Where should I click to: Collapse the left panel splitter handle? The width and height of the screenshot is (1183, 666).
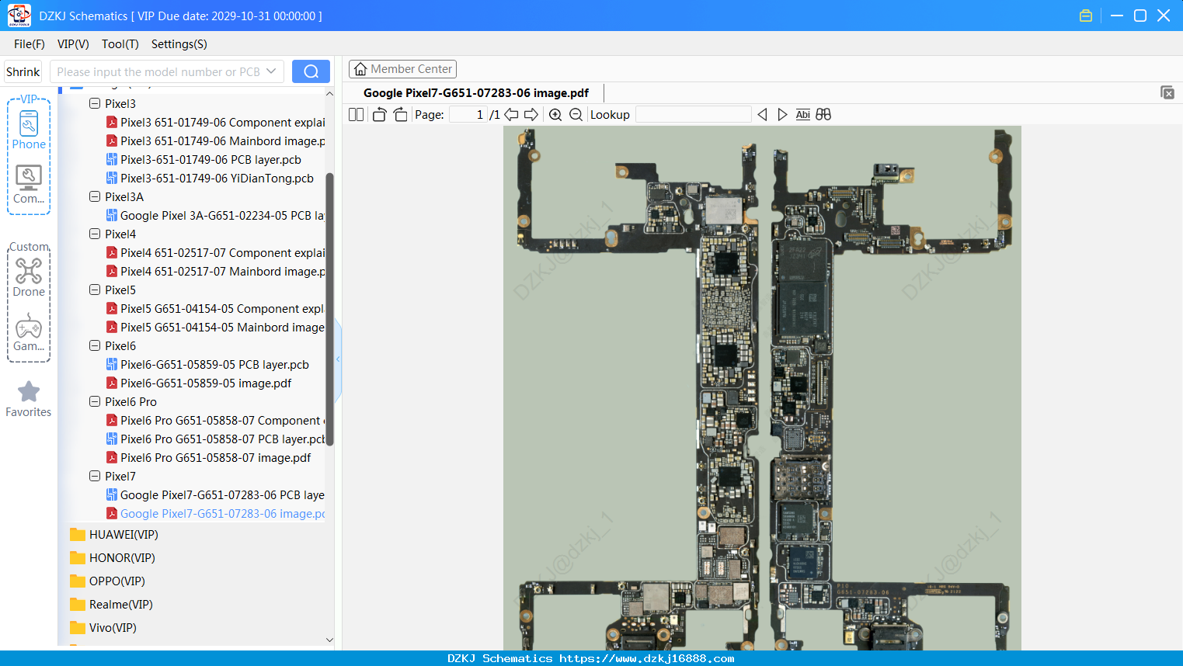(338, 359)
